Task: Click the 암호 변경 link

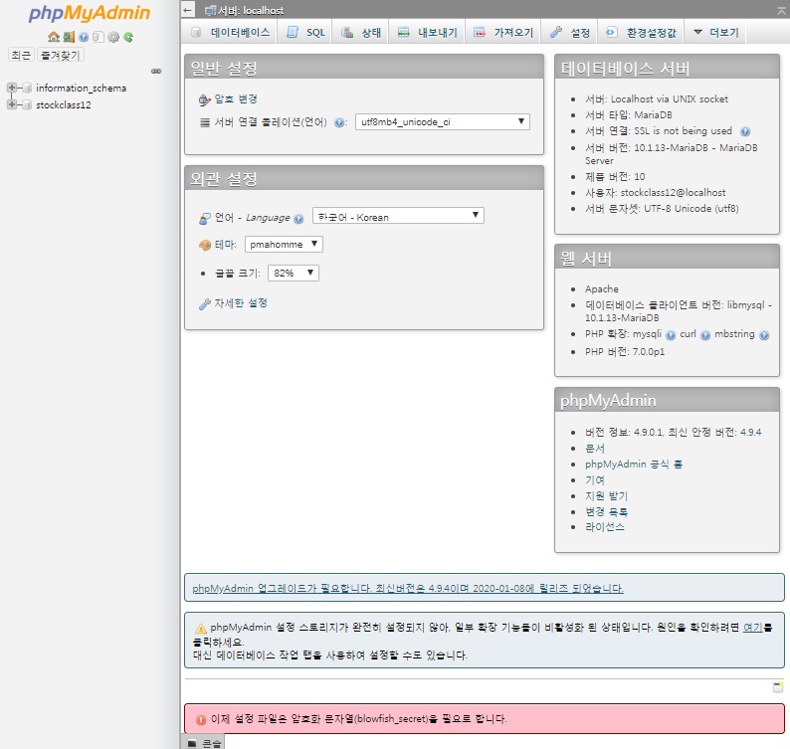Action: pos(236,98)
